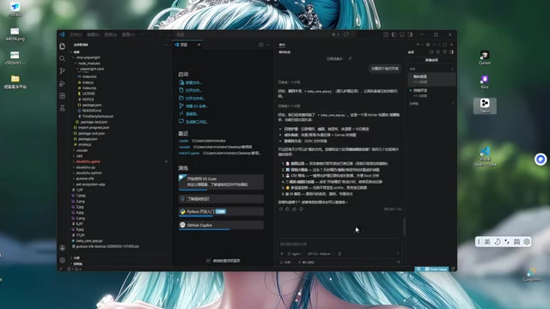The height and width of the screenshot is (309, 550).
Task: Open notifications bell in status bar
Action: pyautogui.click(x=453, y=269)
